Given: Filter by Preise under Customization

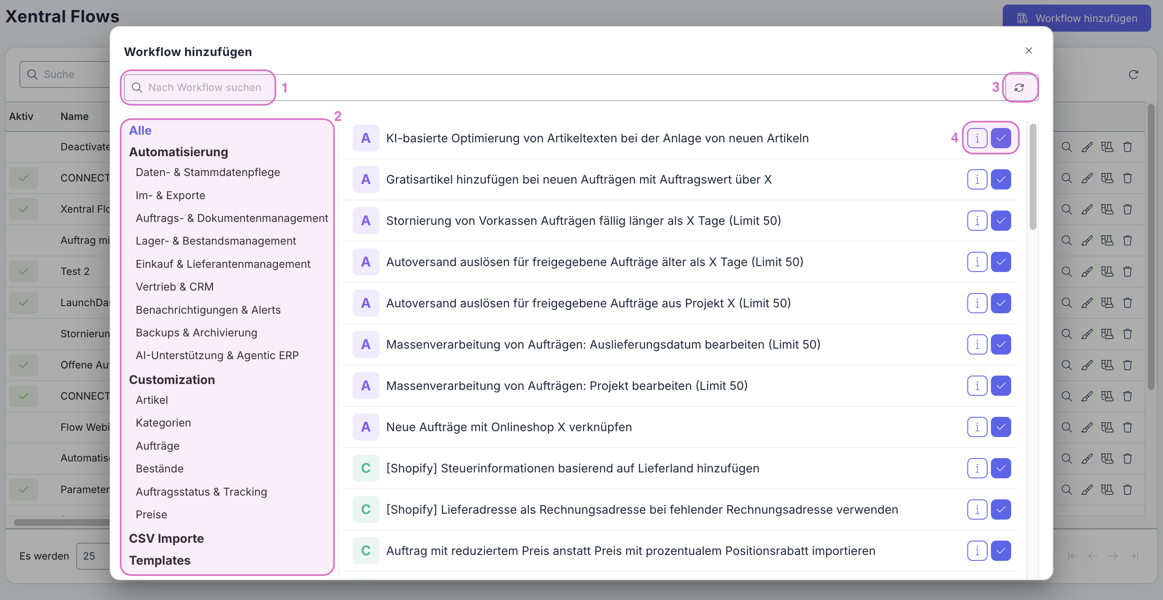Looking at the screenshot, I should [151, 515].
